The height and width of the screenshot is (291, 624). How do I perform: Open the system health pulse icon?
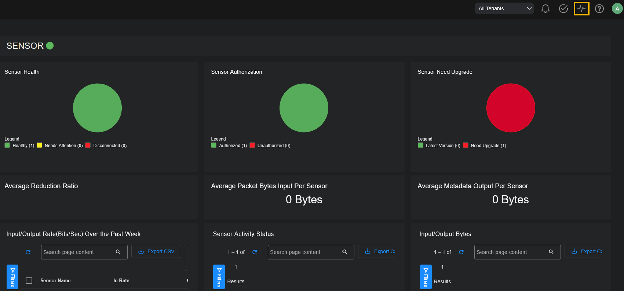(581, 8)
